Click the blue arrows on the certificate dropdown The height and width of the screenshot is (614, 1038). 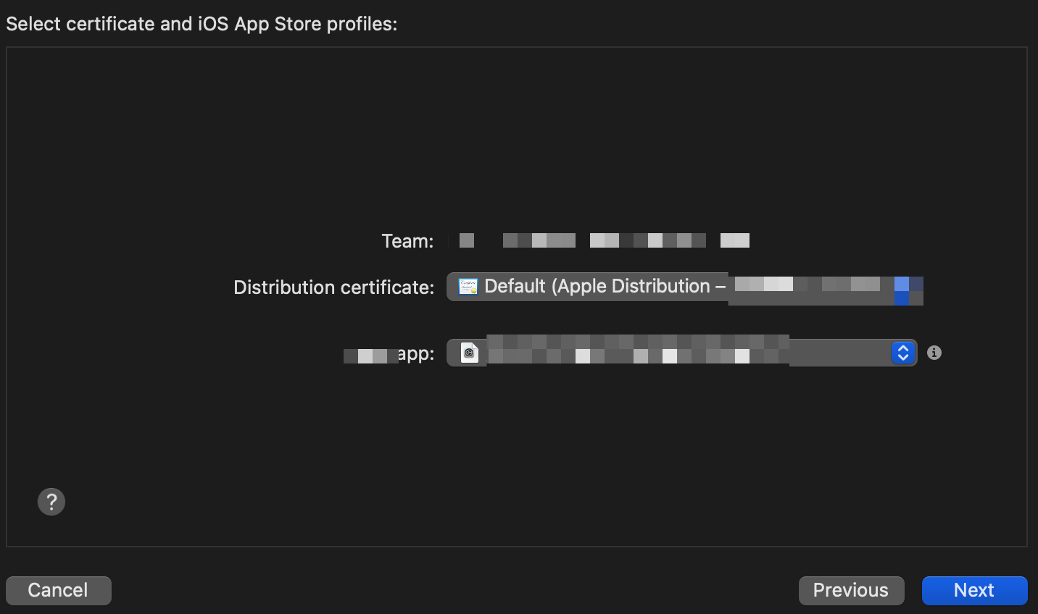click(902, 289)
